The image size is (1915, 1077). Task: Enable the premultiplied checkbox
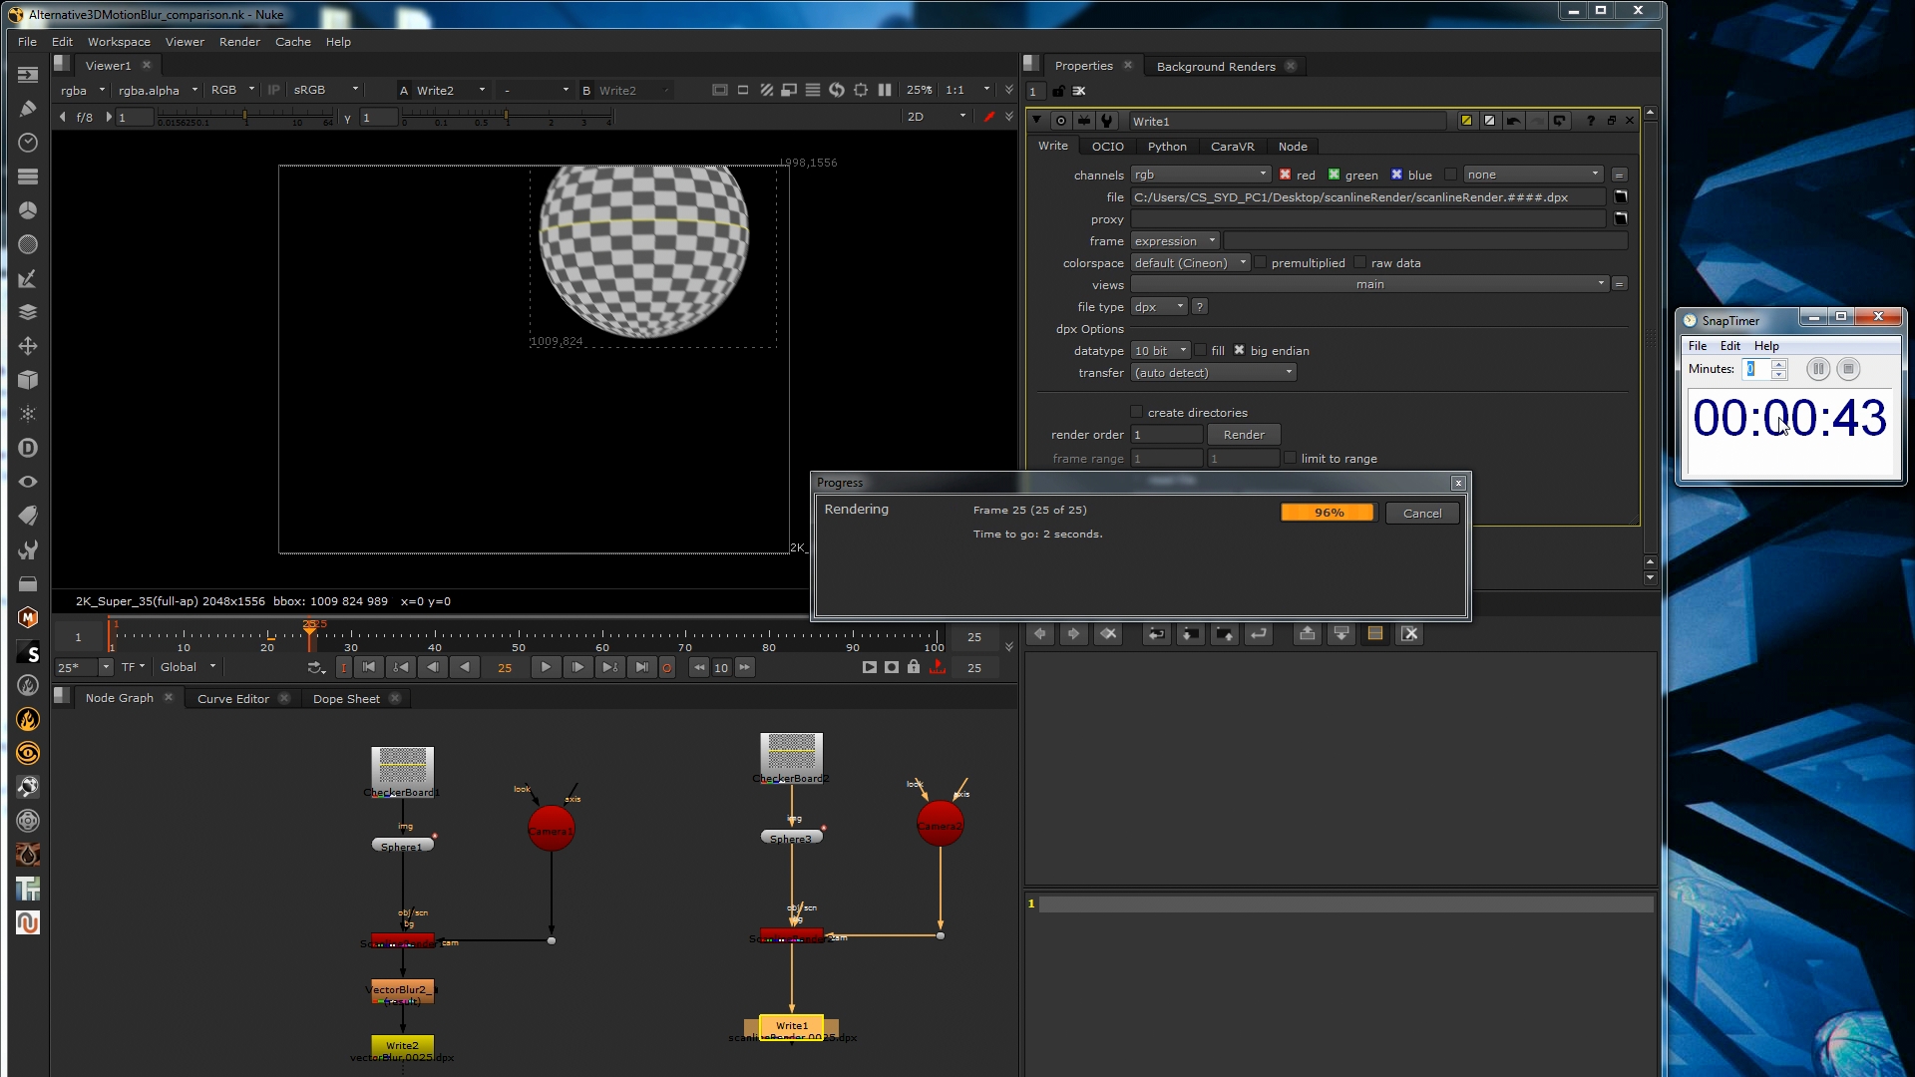pyautogui.click(x=1261, y=262)
